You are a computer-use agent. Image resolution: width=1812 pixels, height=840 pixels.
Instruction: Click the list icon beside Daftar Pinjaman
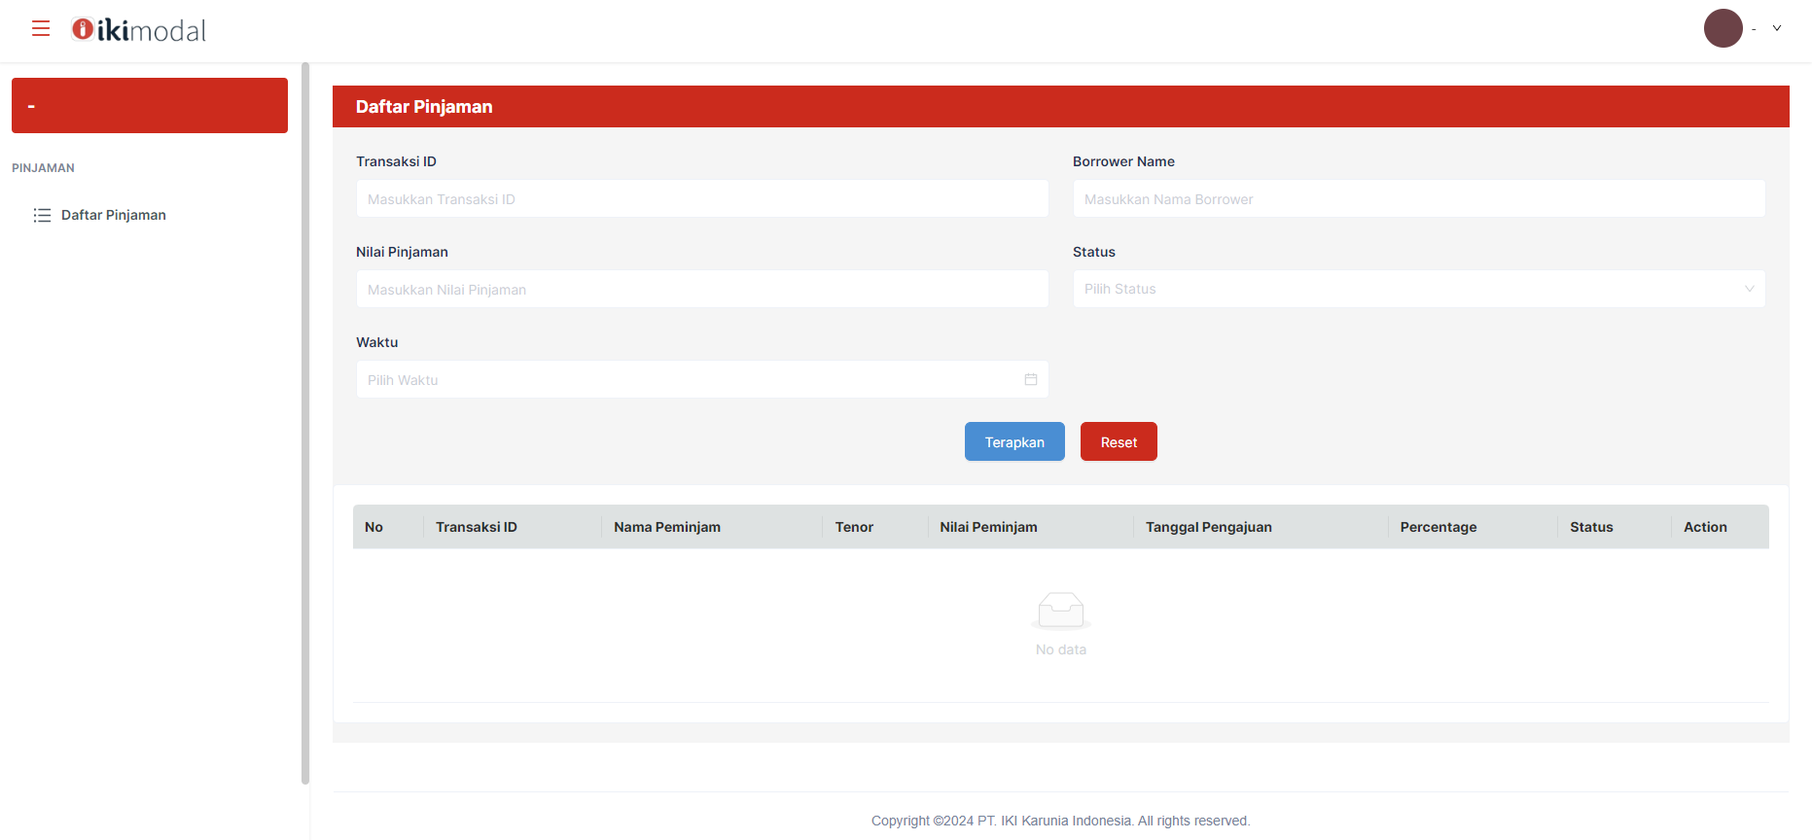tap(42, 215)
